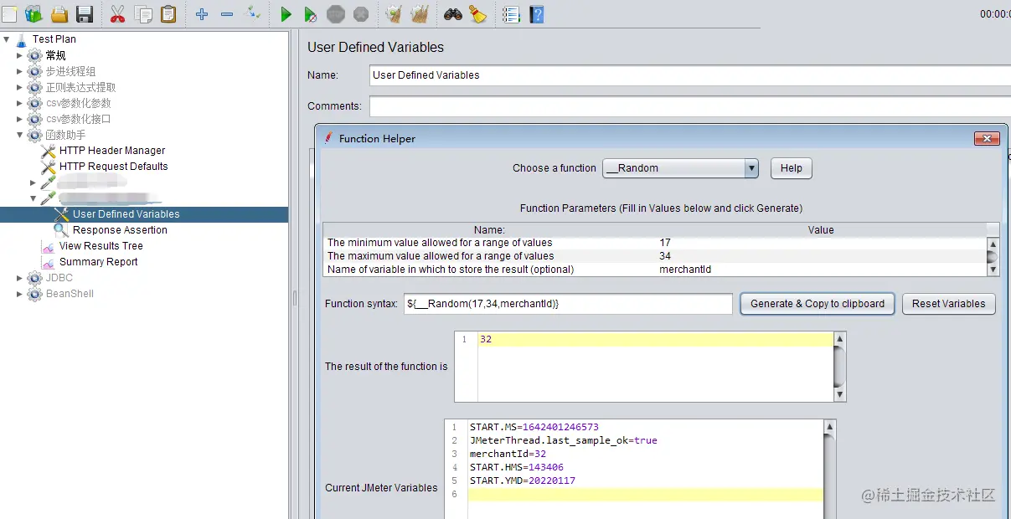Click the Name column header
The height and width of the screenshot is (519, 1011).
(x=489, y=229)
